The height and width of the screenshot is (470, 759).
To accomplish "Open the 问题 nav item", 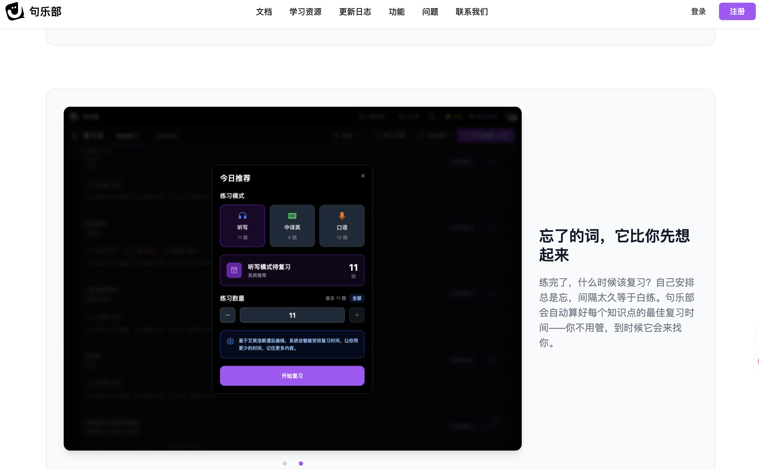I will [430, 12].
